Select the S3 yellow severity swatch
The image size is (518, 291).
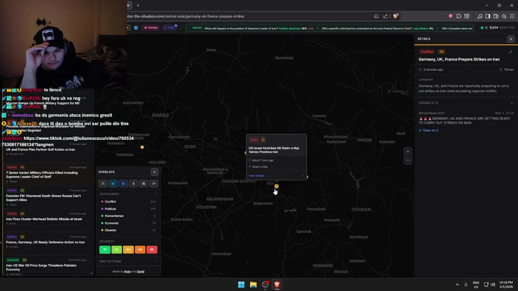(128, 249)
